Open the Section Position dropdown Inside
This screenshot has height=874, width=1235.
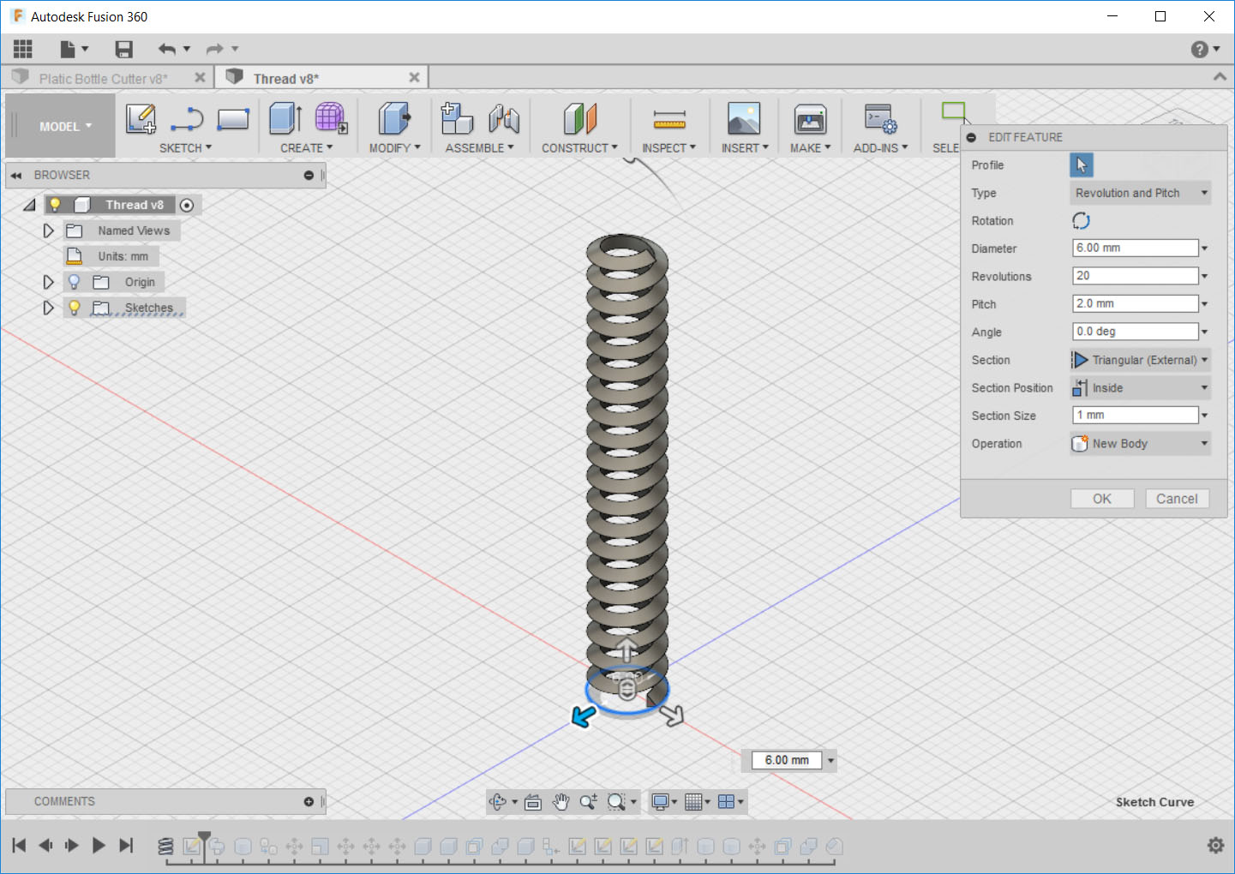1140,388
